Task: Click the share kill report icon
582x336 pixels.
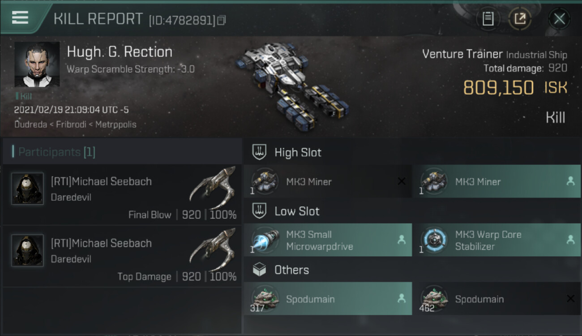Action: (520, 19)
